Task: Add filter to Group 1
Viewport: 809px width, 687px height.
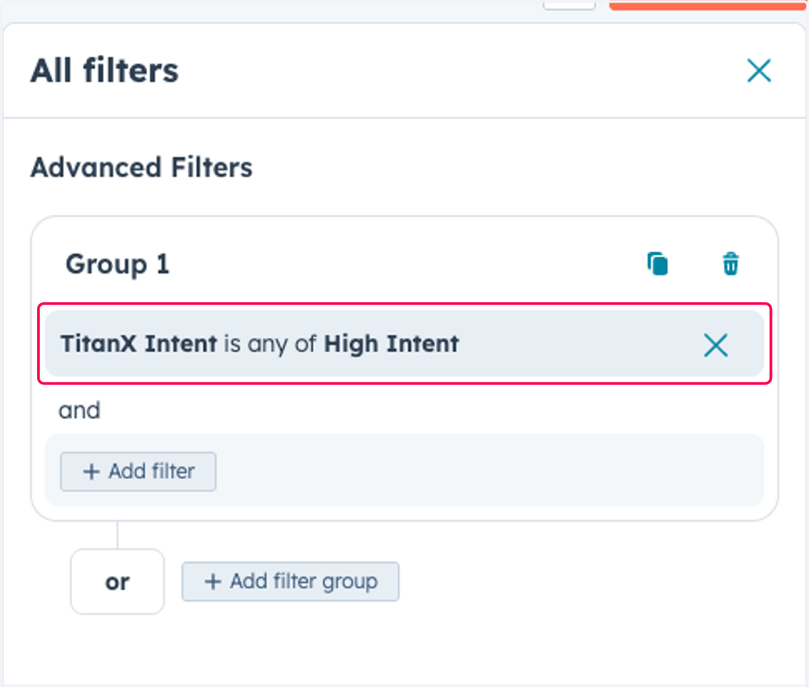Action: pos(138,471)
